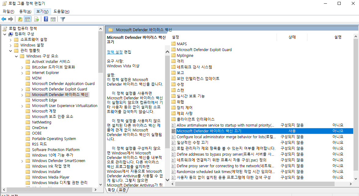
Task: Click the 장치 제어 folder icon
Action: tap(173, 108)
